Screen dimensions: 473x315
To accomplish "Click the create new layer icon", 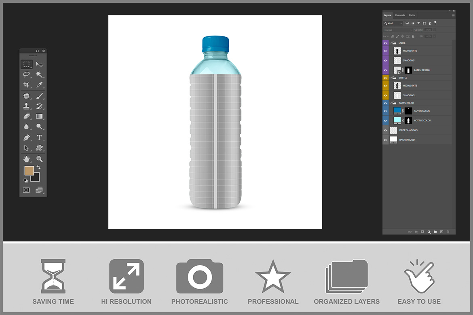I will 441,232.
